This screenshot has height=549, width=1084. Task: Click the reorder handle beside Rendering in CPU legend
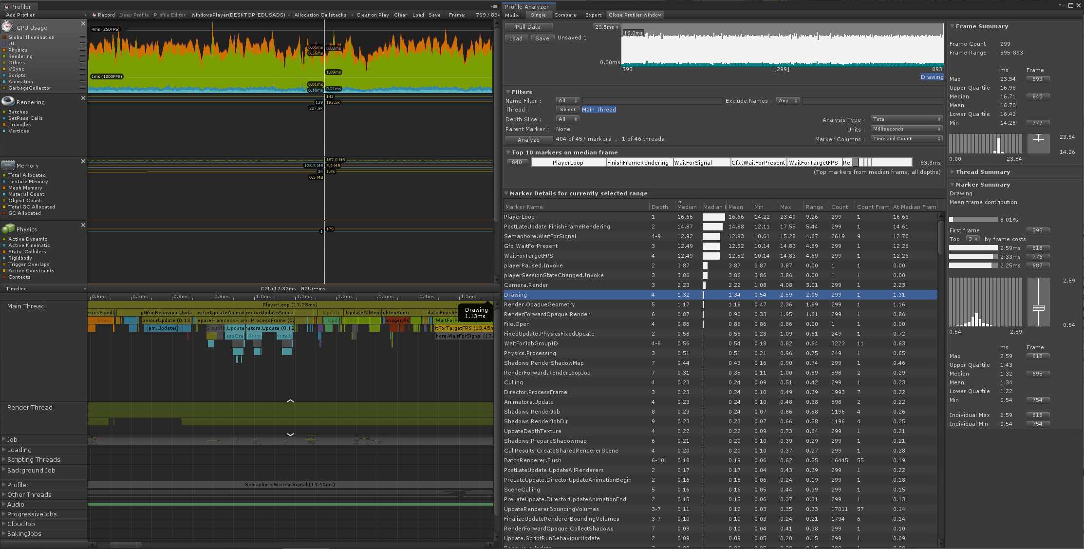(x=82, y=56)
